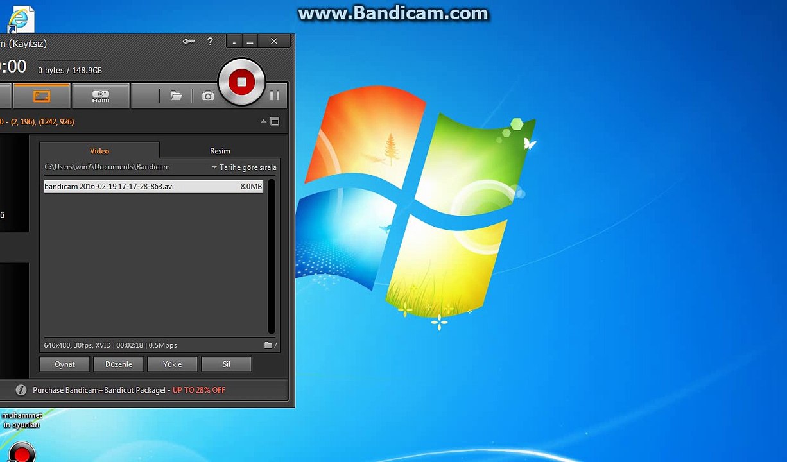The height and width of the screenshot is (462, 787).
Task: Click the info icon in bottom bar
Action: pyautogui.click(x=21, y=390)
